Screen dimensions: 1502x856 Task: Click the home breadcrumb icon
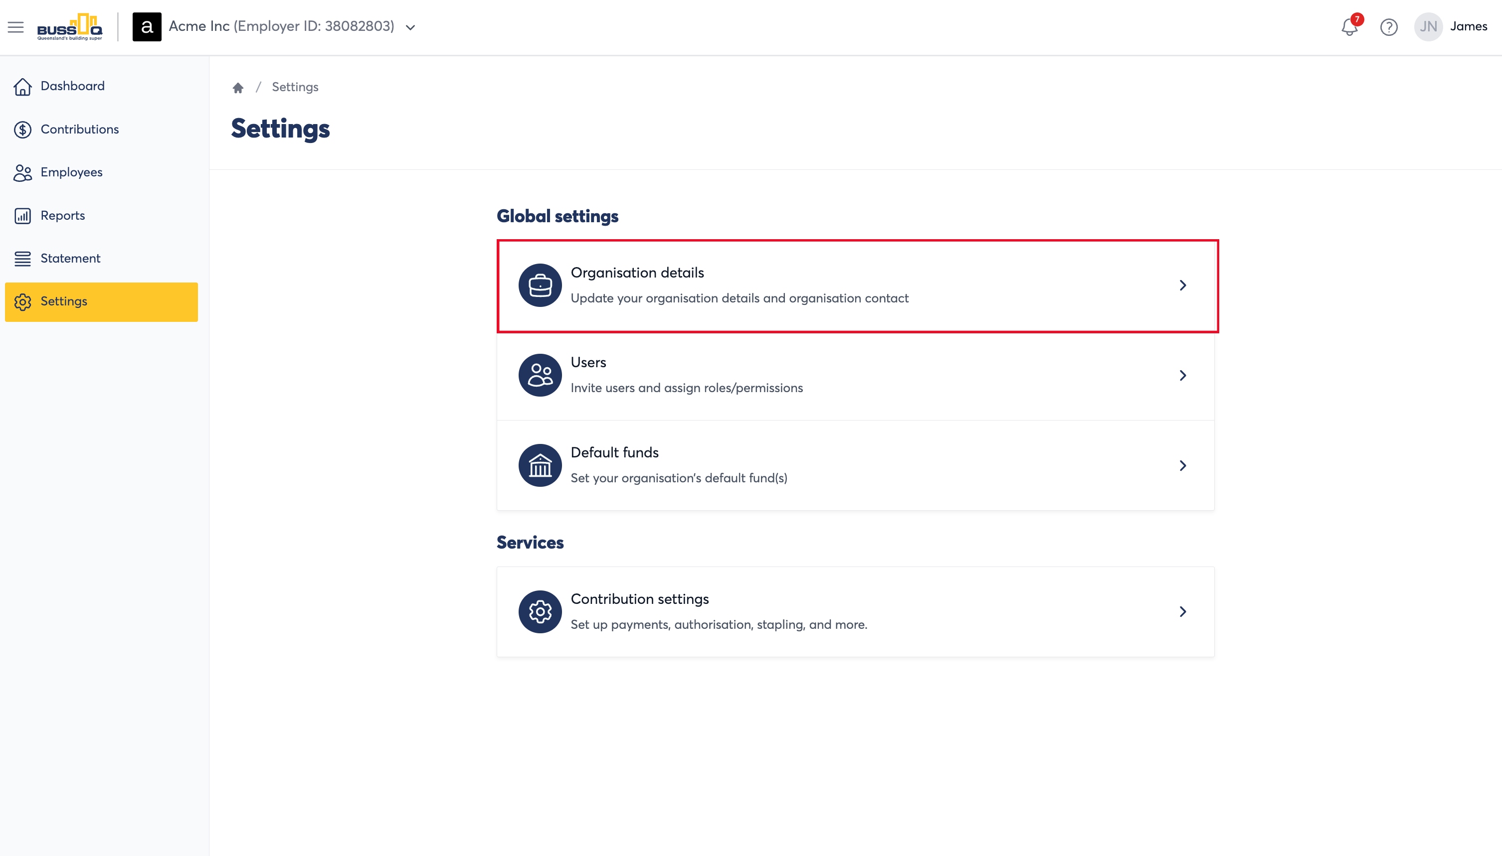[238, 88]
